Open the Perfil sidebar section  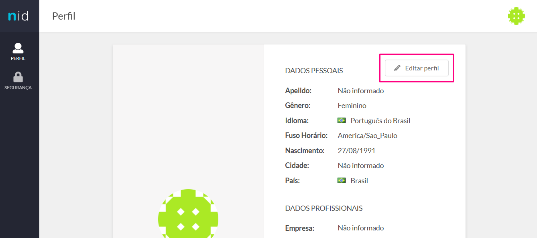(18, 52)
